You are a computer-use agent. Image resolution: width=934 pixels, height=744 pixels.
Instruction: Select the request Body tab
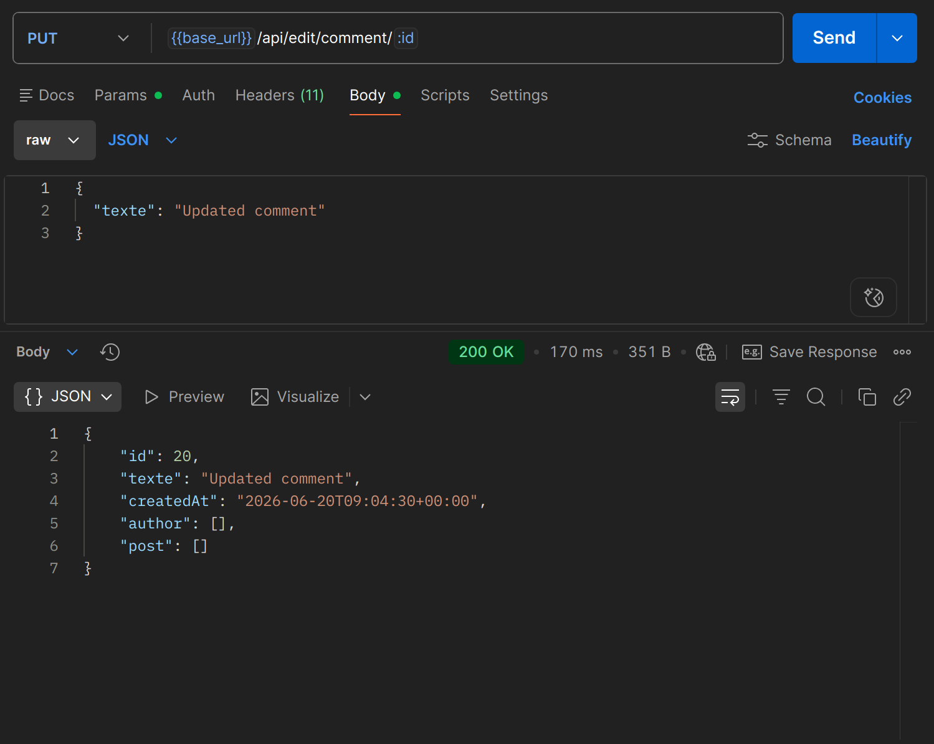(374, 95)
